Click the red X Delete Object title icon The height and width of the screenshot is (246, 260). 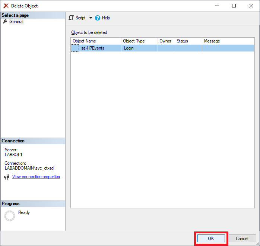pyautogui.click(x=6, y=6)
